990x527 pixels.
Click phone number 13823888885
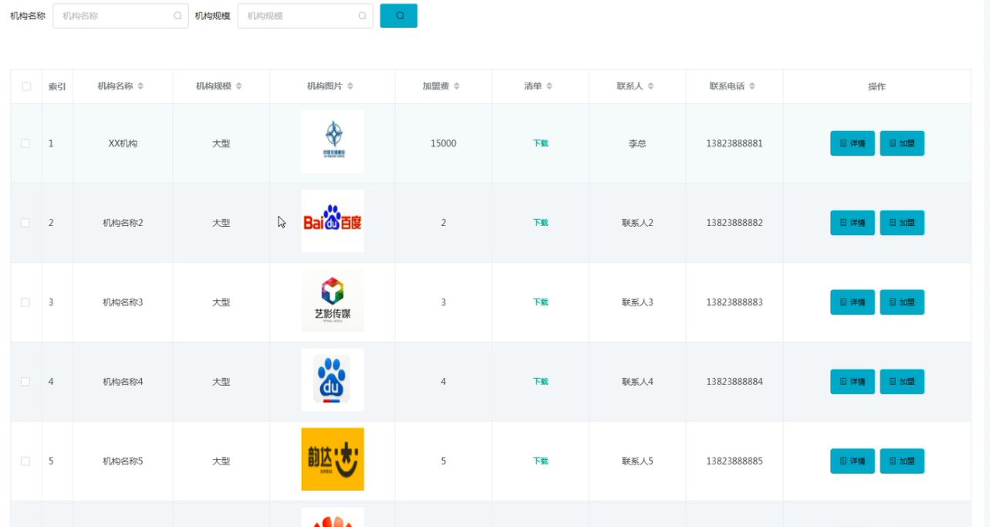(x=735, y=461)
